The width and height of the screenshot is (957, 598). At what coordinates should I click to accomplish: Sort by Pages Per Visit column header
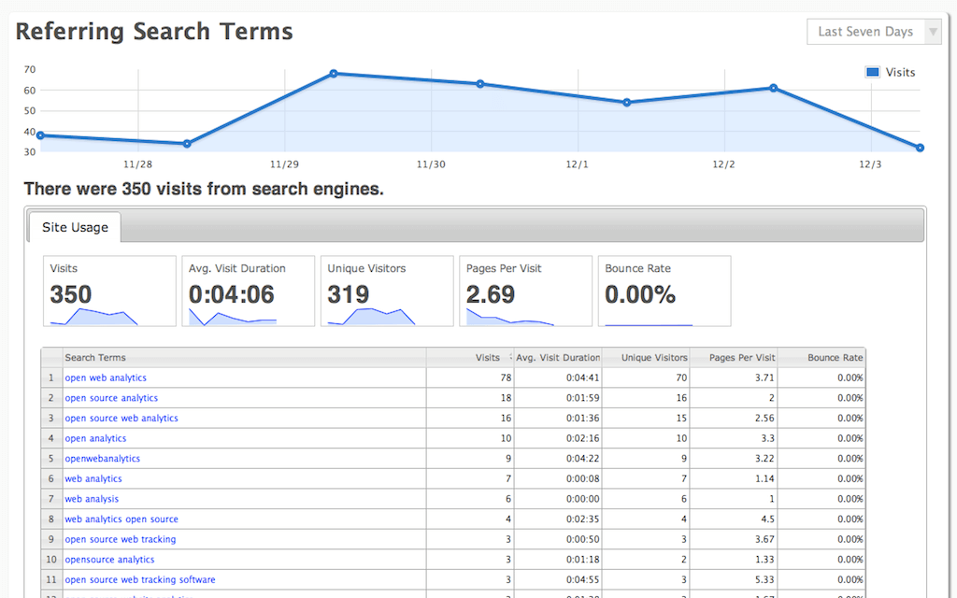click(742, 358)
